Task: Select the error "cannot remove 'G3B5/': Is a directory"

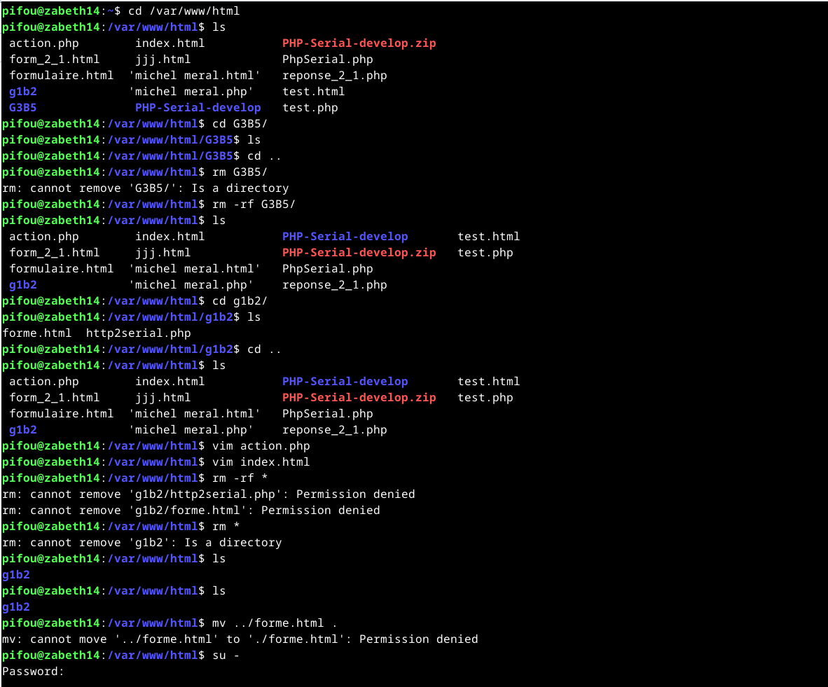Action: [160, 188]
